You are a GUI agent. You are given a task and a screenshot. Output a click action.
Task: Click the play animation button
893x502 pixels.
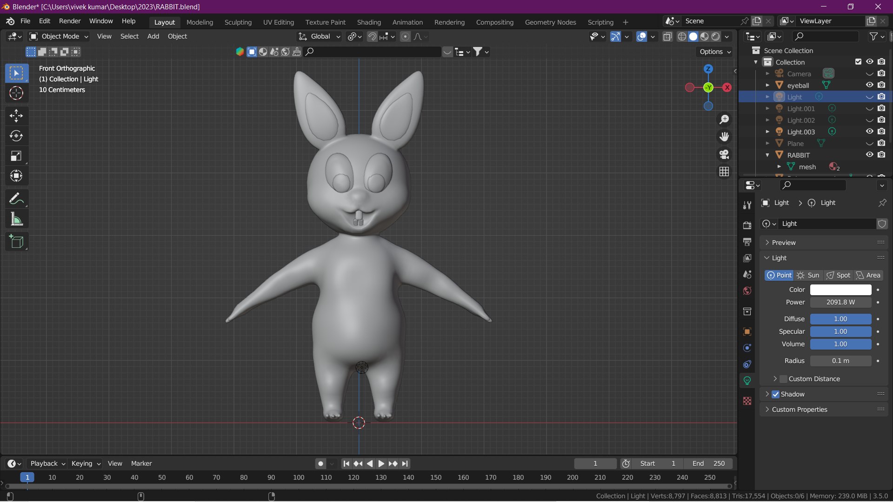381,463
